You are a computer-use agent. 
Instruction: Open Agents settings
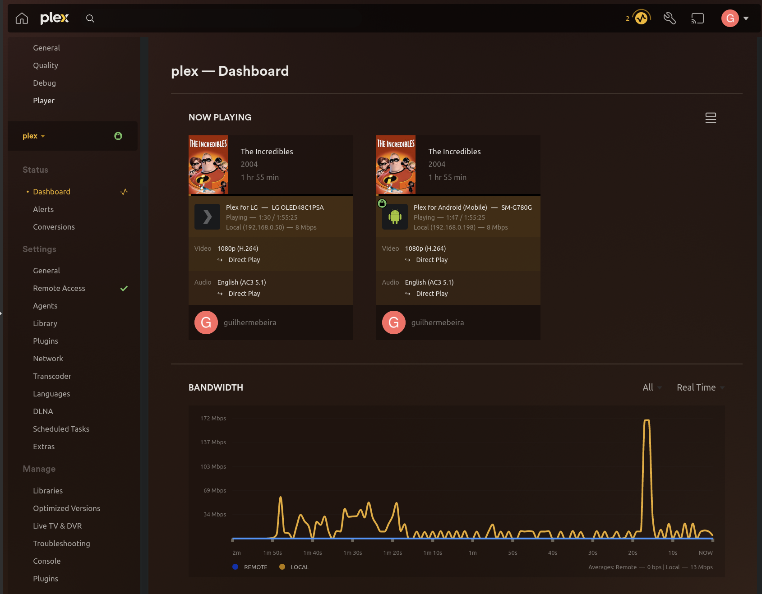45,306
